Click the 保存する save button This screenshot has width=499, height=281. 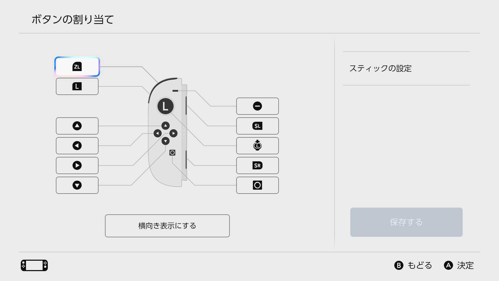coord(406,222)
